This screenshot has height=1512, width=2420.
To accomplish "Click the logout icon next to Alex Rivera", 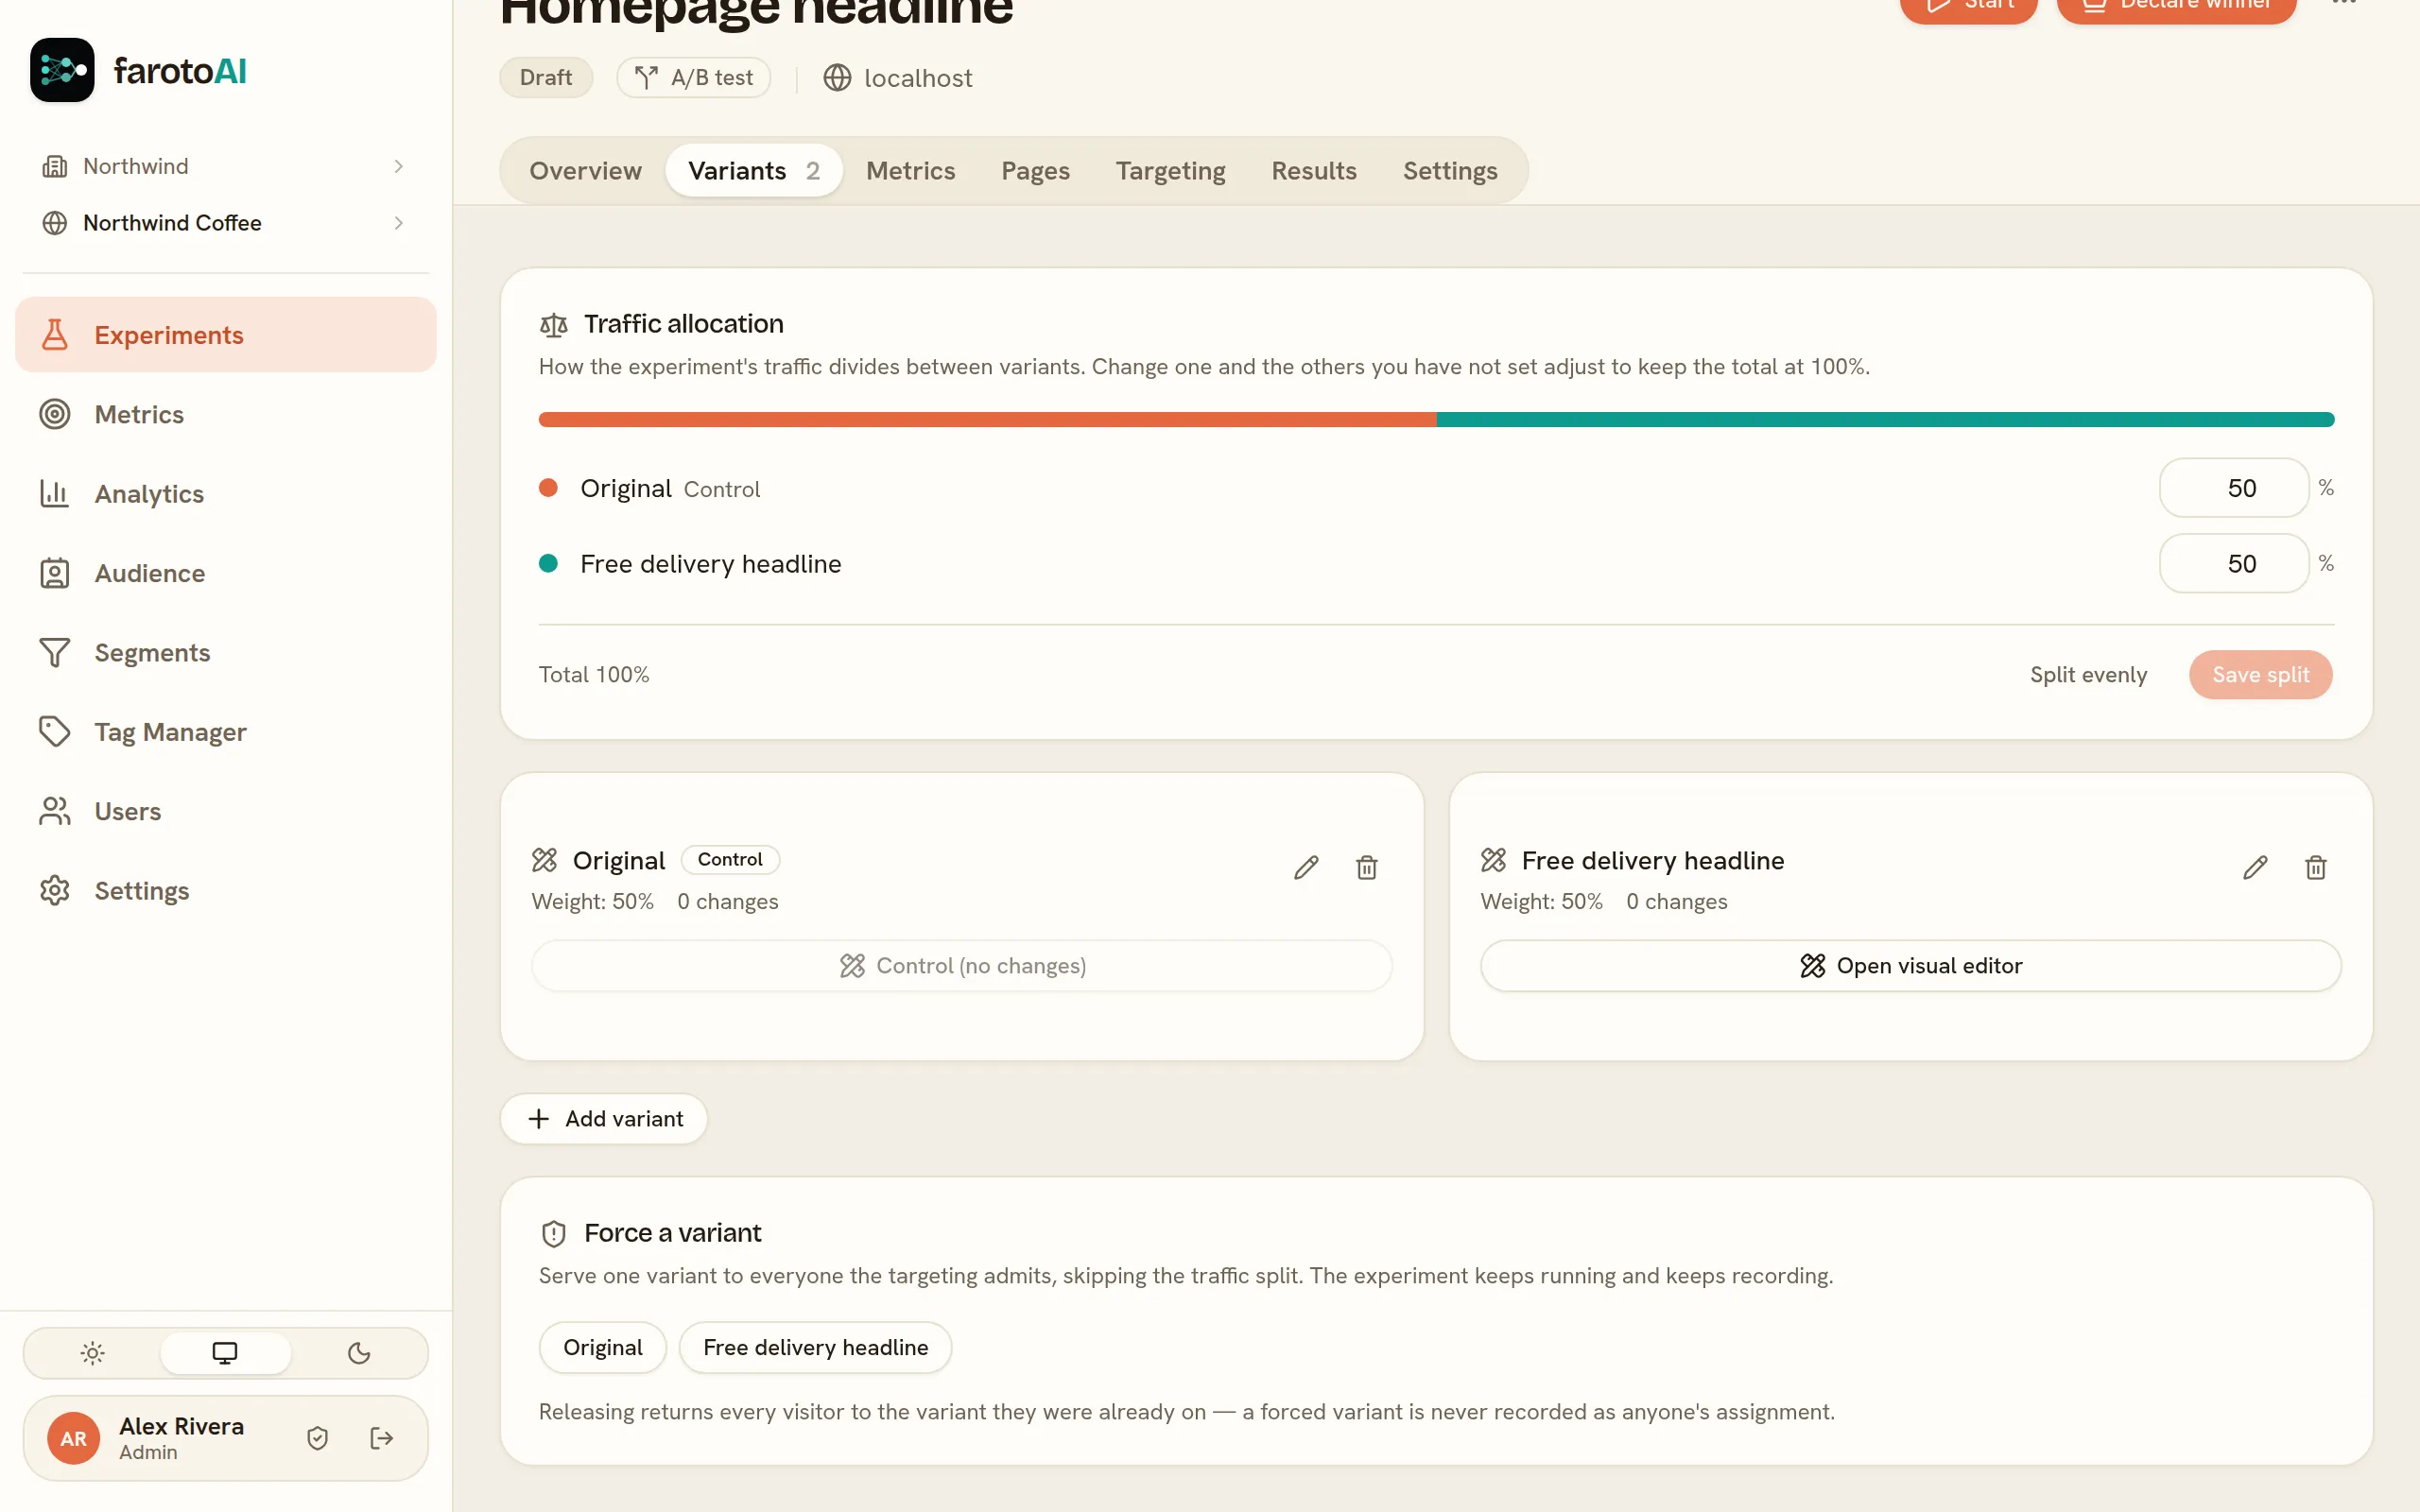I will 382,1438.
